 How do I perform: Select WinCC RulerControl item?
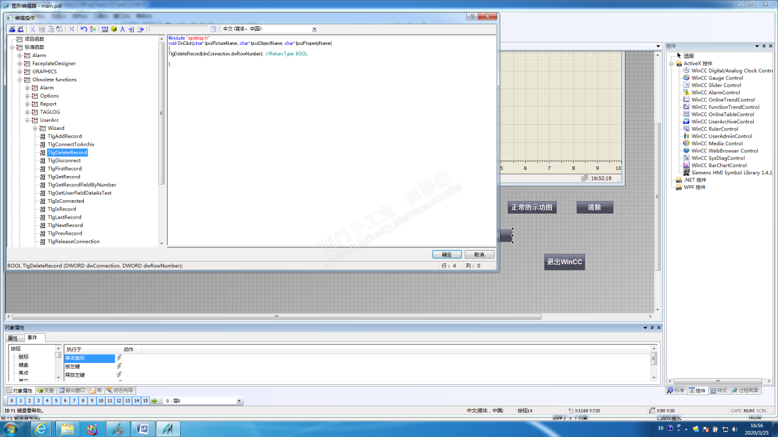715,129
